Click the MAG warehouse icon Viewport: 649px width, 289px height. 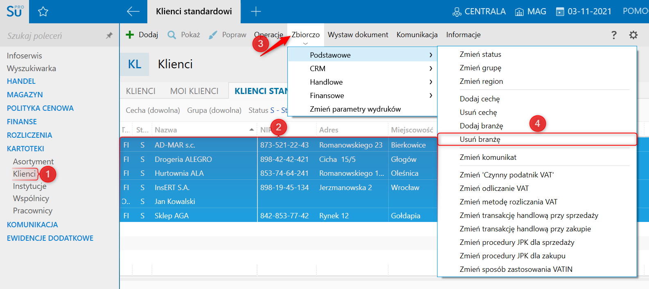(519, 12)
